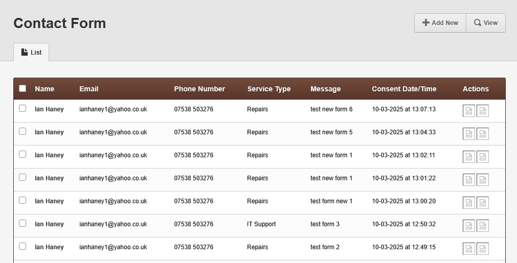Click the '10-03-2025 at 13:04:33' timestamp
Viewport: 517px width, 263px height.
[403, 132]
